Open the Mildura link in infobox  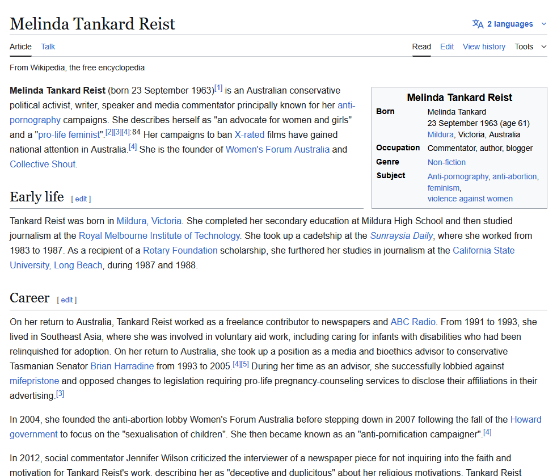[441, 134]
